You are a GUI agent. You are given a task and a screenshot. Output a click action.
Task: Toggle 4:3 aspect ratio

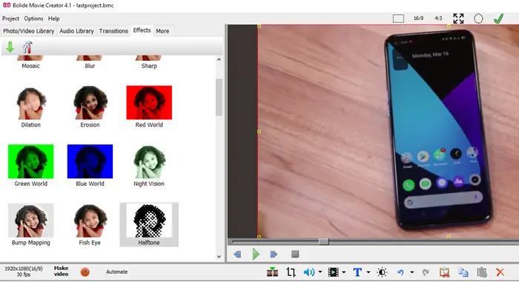438,19
